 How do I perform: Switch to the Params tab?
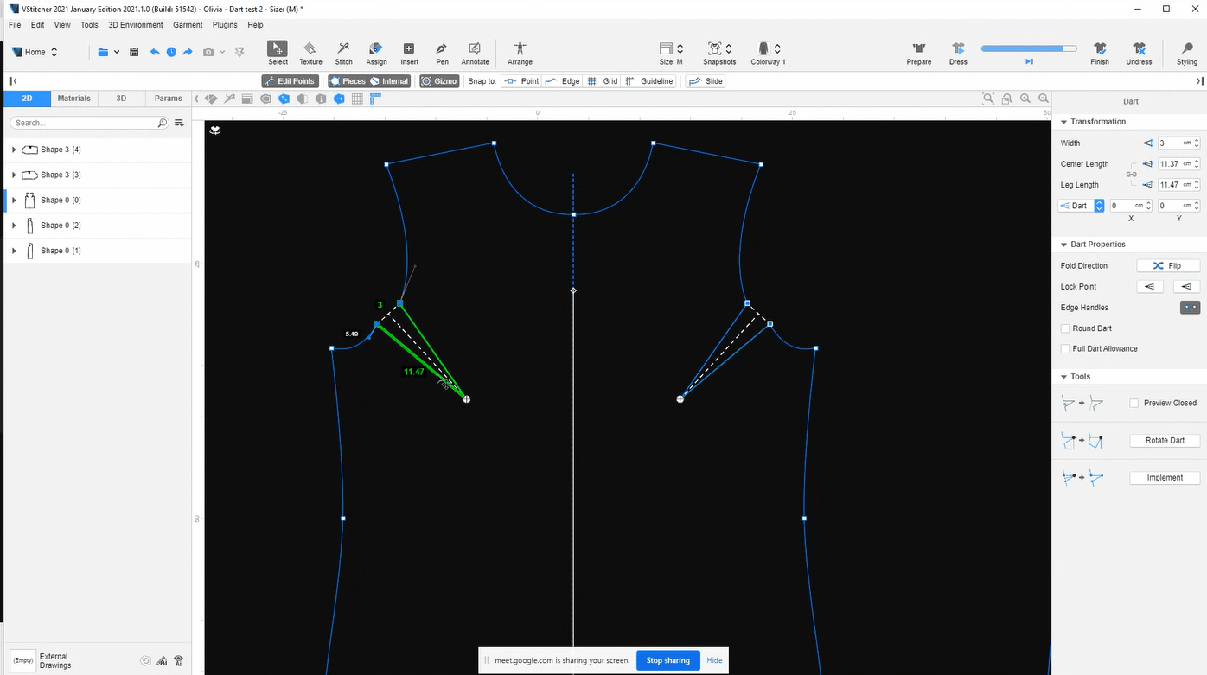coord(169,99)
